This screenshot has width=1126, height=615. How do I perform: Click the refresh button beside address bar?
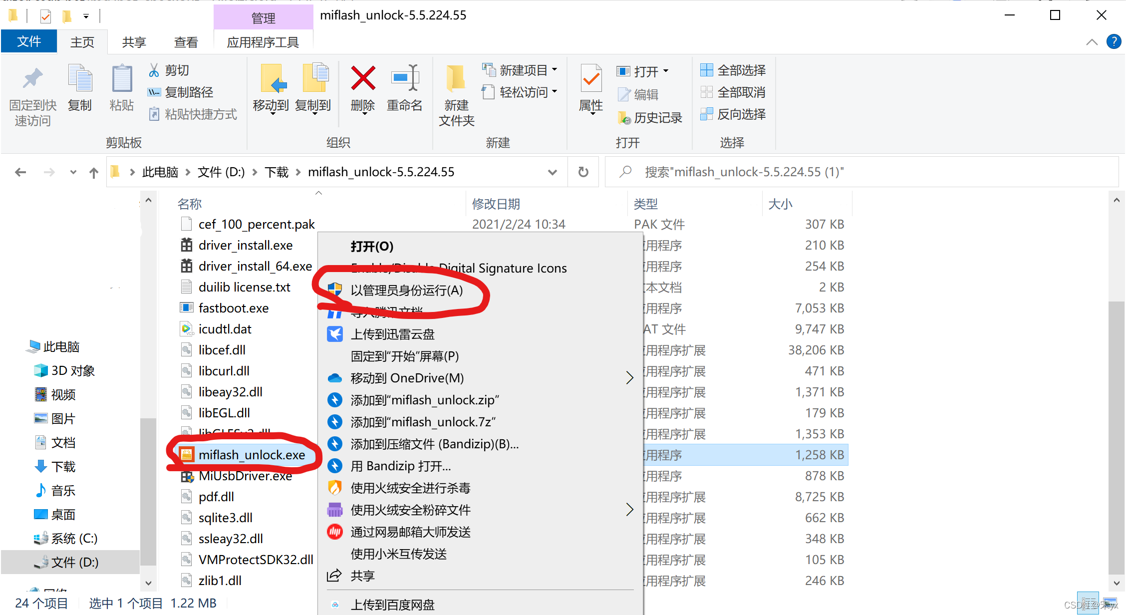(583, 172)
